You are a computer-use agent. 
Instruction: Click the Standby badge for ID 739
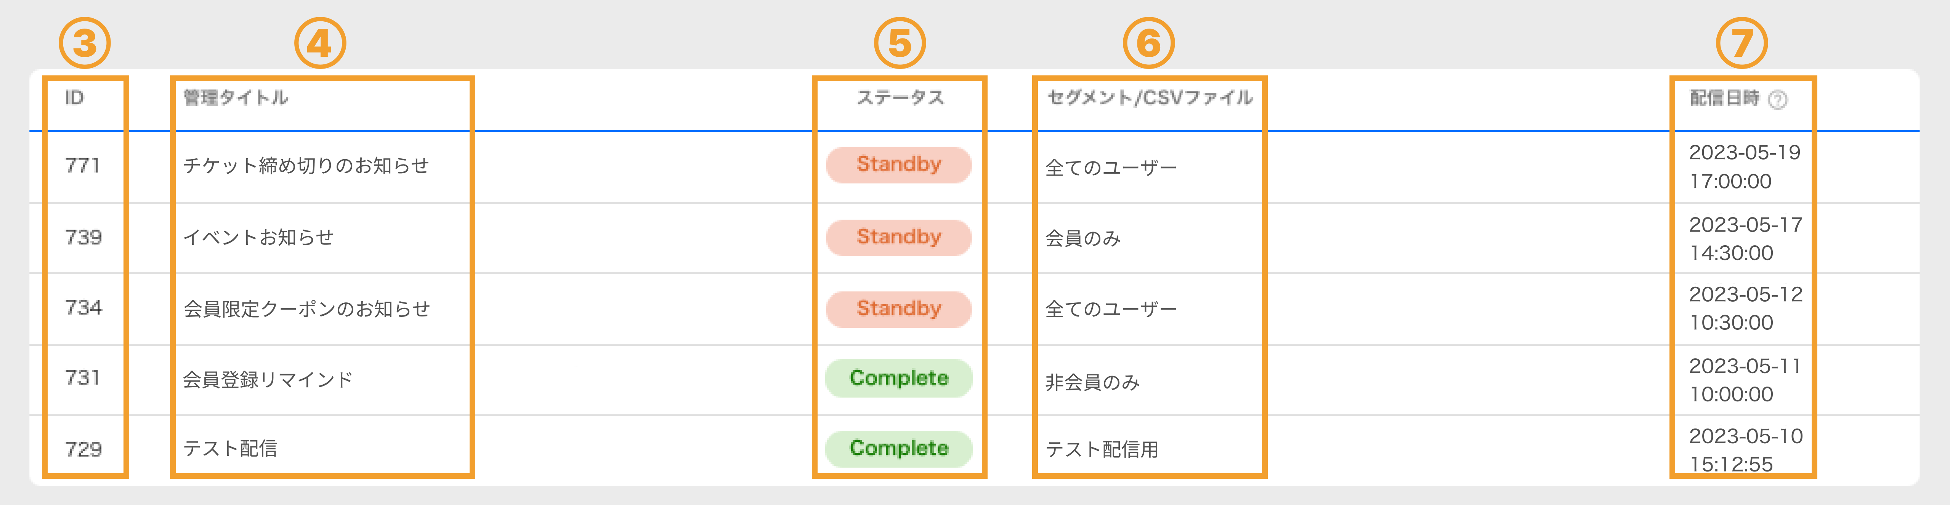tap(898, 237)
